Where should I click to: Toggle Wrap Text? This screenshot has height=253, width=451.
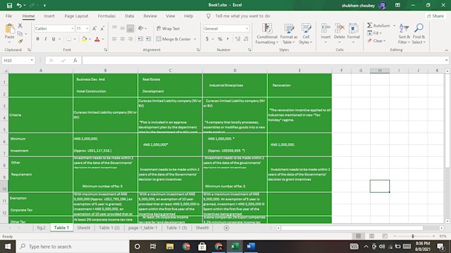[168, 28]
